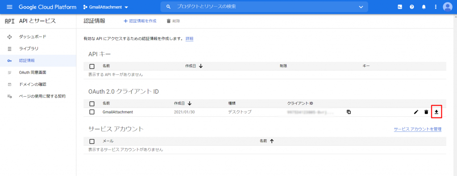Click the Google Cloud Platform logo
The width and height of the screenshot is (457, 176).
tap(47, 7)
